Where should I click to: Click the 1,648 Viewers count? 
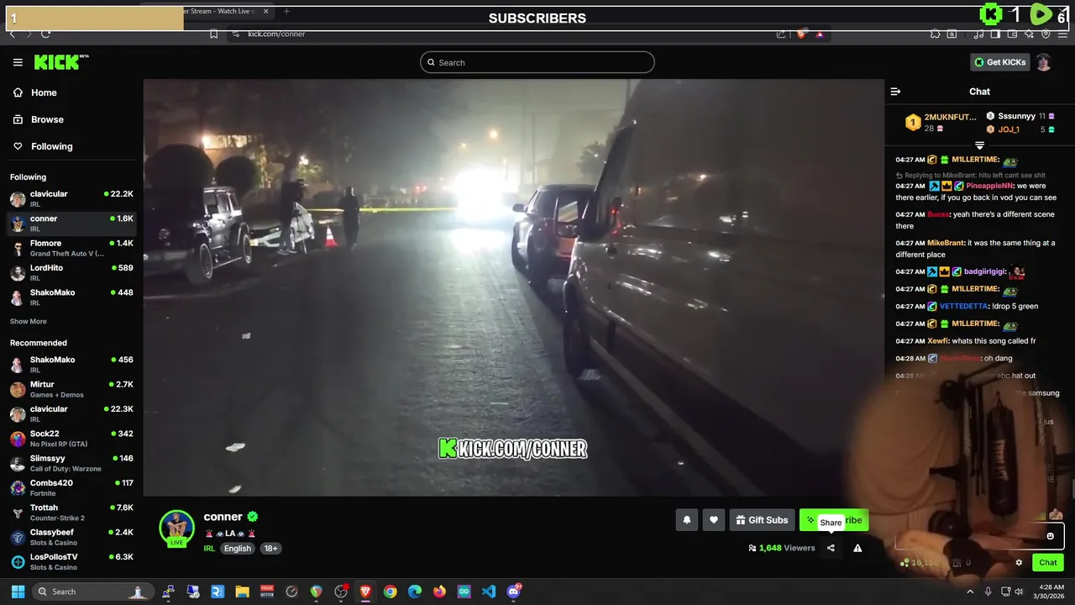782,548
